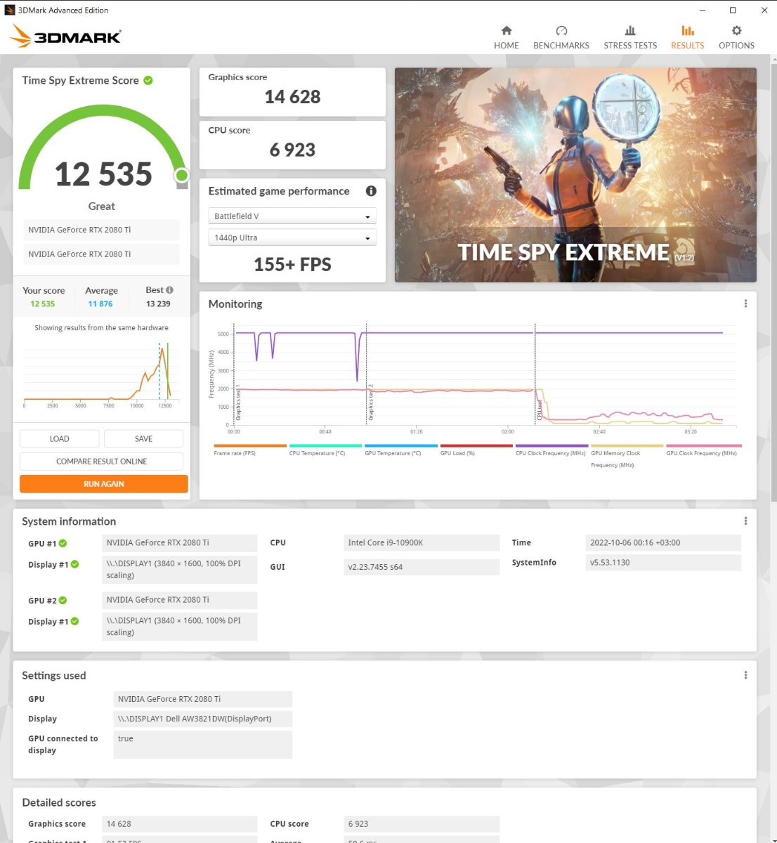This screenshot has width=777, height=843.
Task: Toggle the CPU Clock Frequency legend series
Action: coord(551,450)
